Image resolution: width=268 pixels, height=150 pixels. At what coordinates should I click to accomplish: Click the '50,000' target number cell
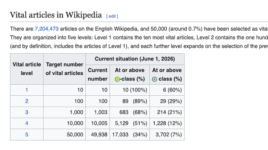(64, 134)
